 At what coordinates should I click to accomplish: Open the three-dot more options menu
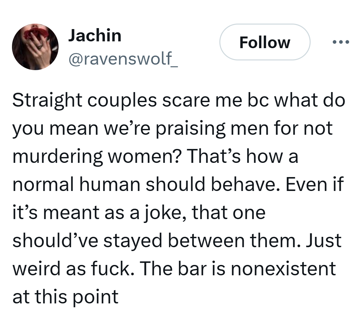[339, 42]
